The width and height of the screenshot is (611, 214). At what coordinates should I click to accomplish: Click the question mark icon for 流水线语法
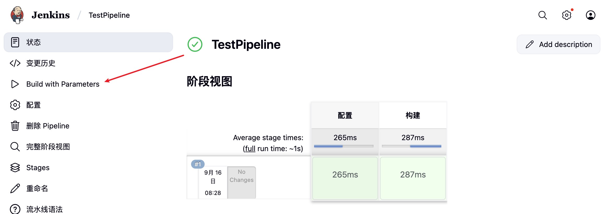pos(15,209)
